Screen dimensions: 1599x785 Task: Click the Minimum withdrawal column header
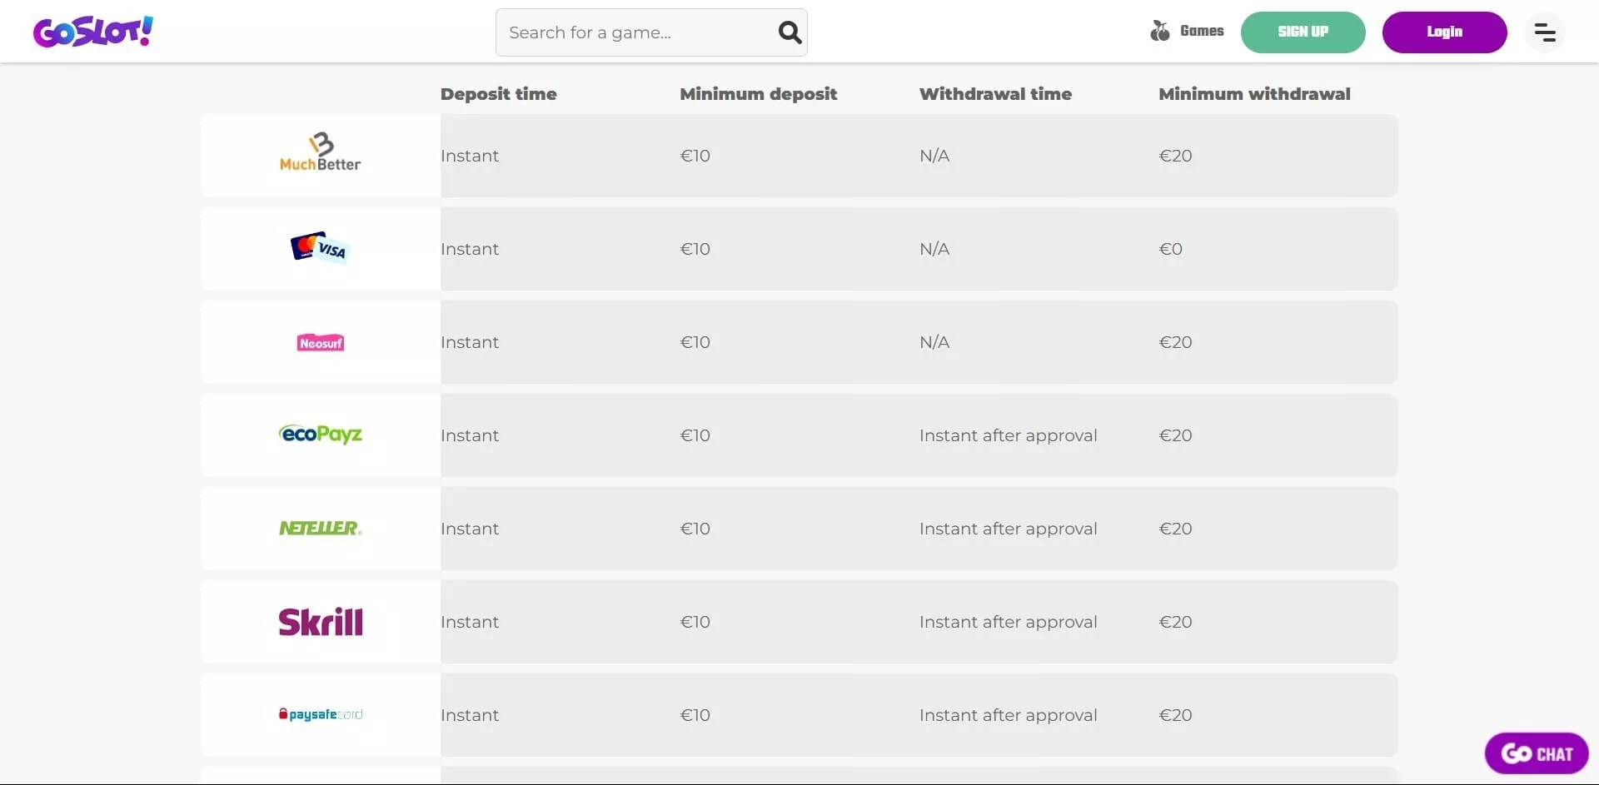pyautogui.click(x=1254, y=94)
